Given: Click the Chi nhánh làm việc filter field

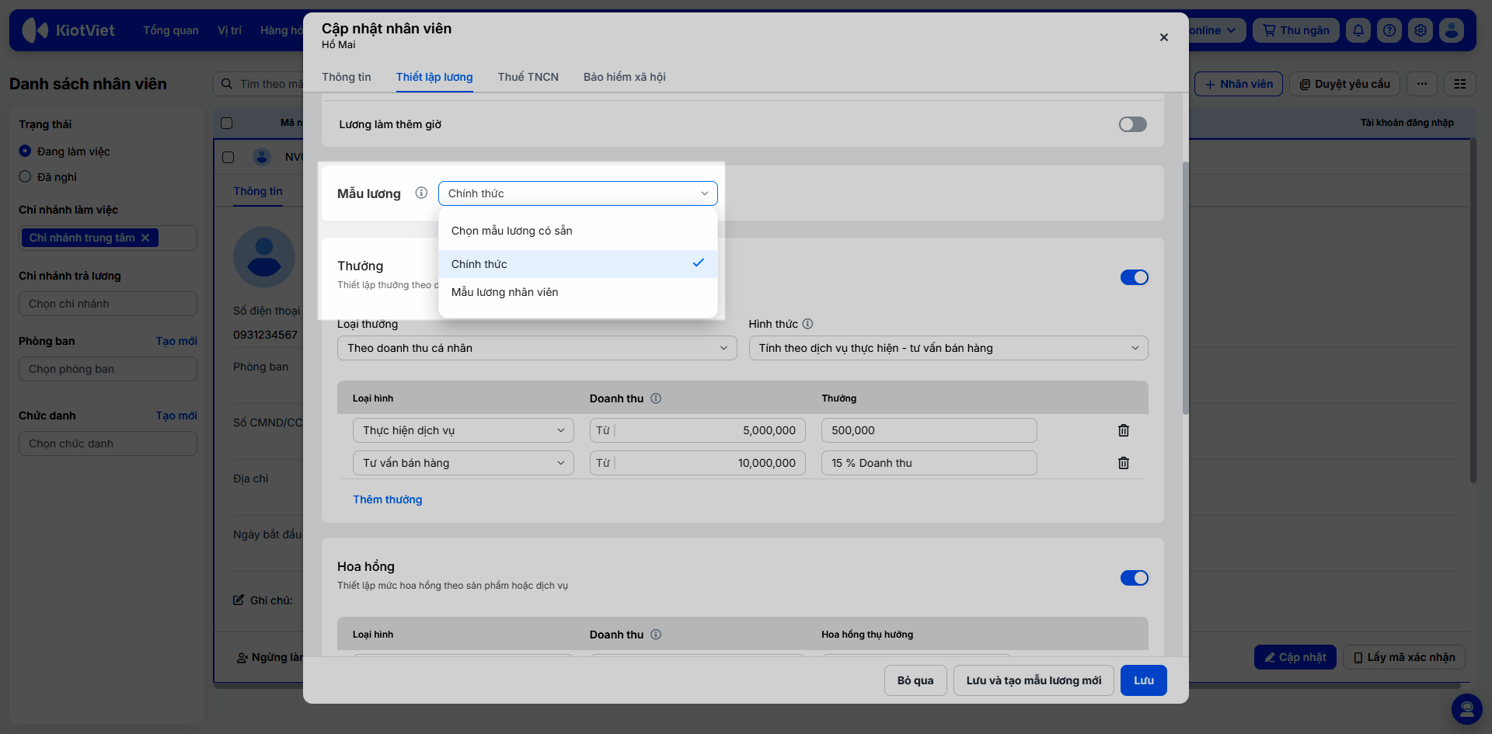Looking at the screenshot, I should coord(108,238).
